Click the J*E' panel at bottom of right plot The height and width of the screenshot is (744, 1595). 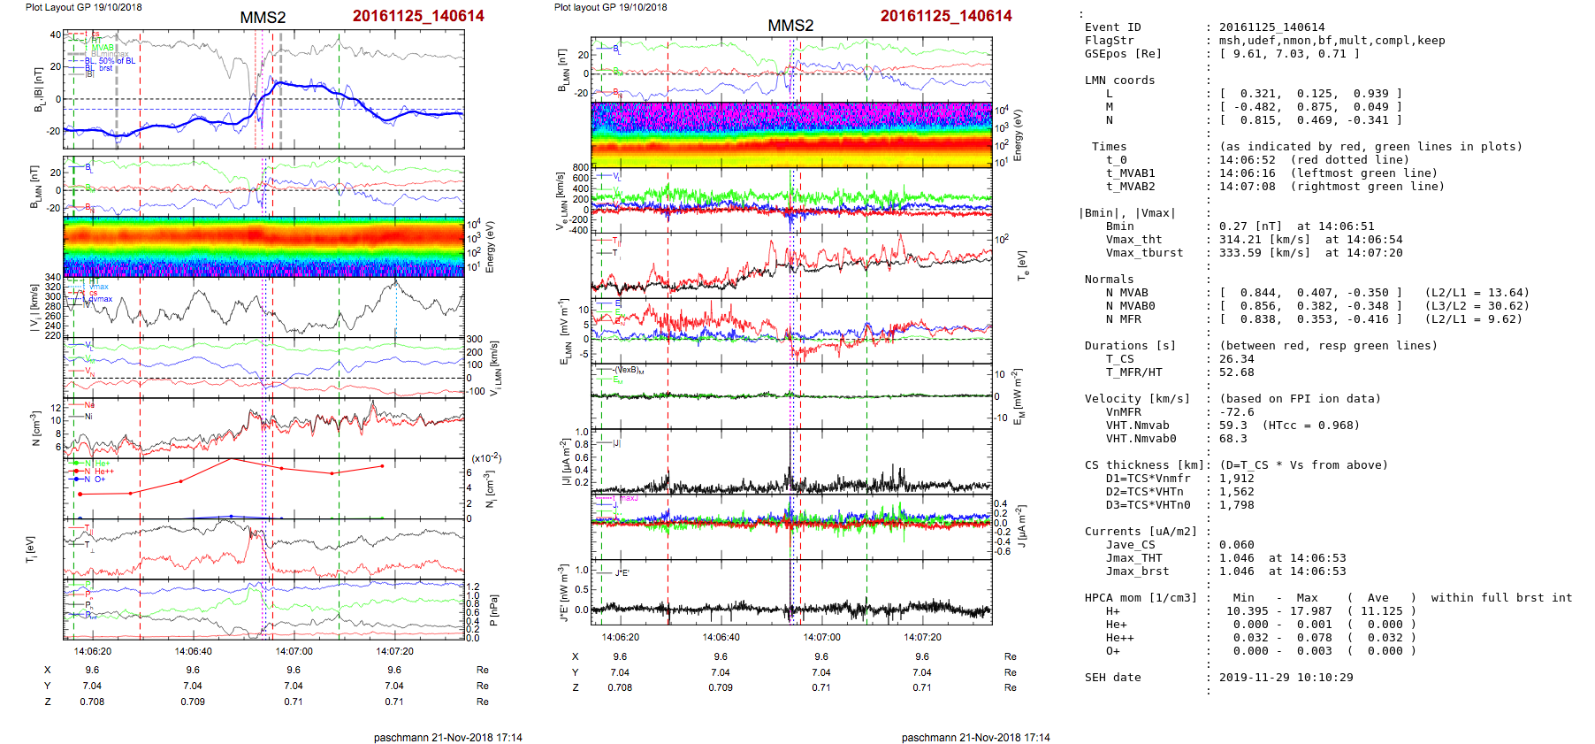(791, 593)
